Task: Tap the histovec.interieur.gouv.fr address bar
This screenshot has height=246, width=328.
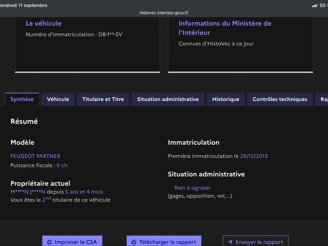Action: [x=164, y=13]
